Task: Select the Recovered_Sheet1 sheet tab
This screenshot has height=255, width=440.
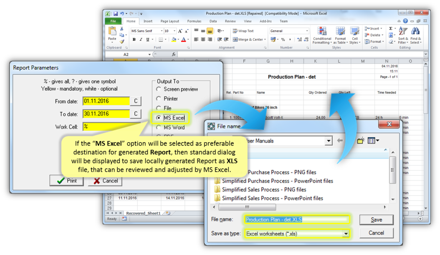Action: (x=143, y=213)
